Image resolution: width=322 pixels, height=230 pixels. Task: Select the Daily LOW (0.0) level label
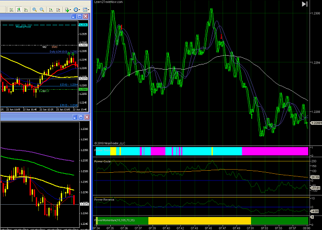63,52
